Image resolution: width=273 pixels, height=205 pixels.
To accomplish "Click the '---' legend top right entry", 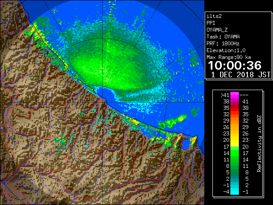I will click(244, 95).
